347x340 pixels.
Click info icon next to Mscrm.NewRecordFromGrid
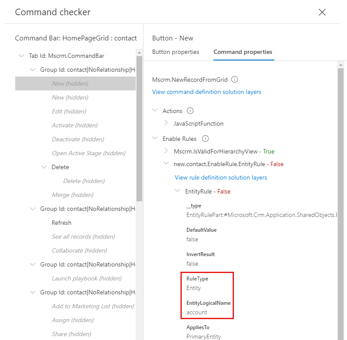[234, 80]
